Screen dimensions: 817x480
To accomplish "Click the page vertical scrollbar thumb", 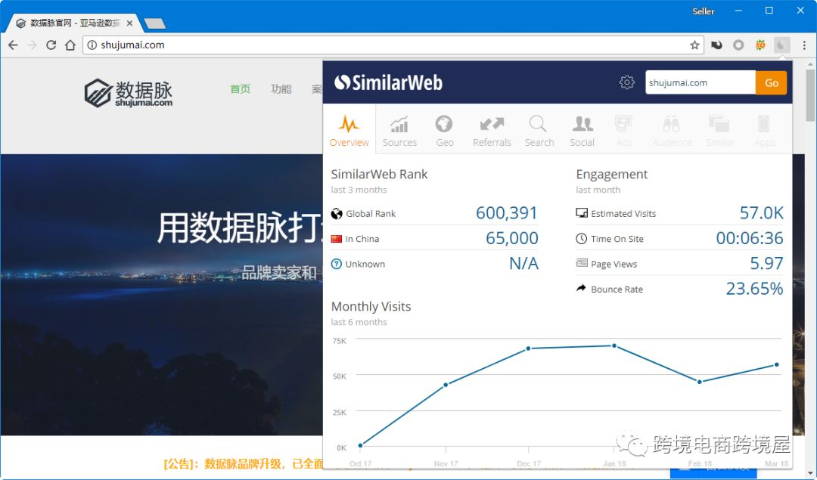I will click(x=810, y=94).
